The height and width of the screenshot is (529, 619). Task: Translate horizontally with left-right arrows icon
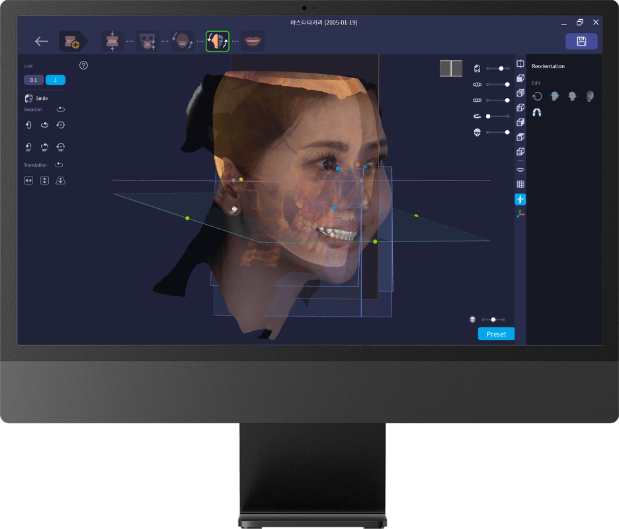click(x=28, y=181)
